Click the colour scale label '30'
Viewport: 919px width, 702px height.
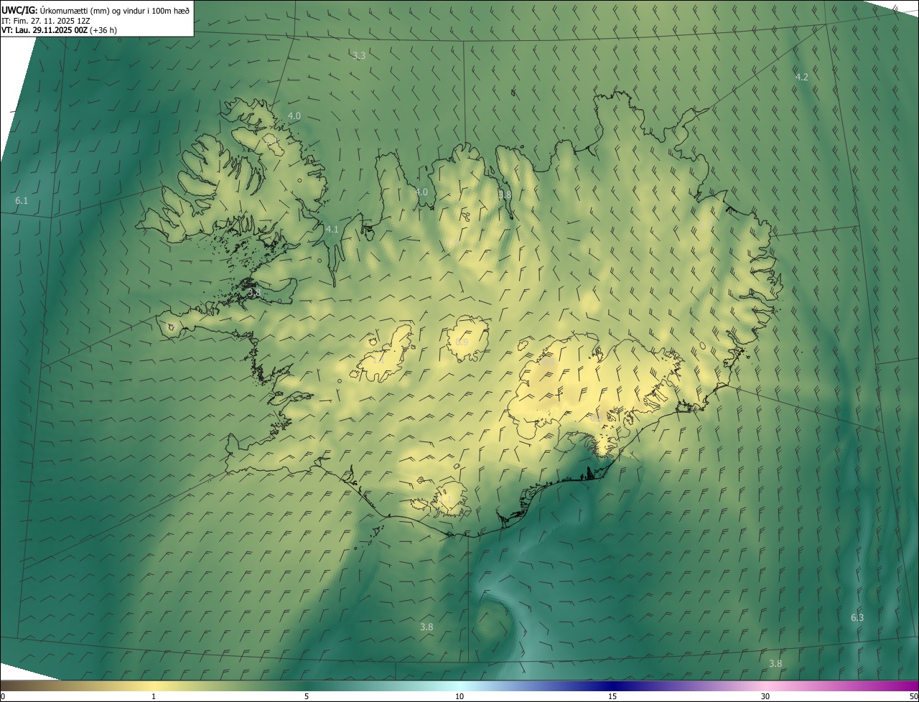(x=765, y=696)
